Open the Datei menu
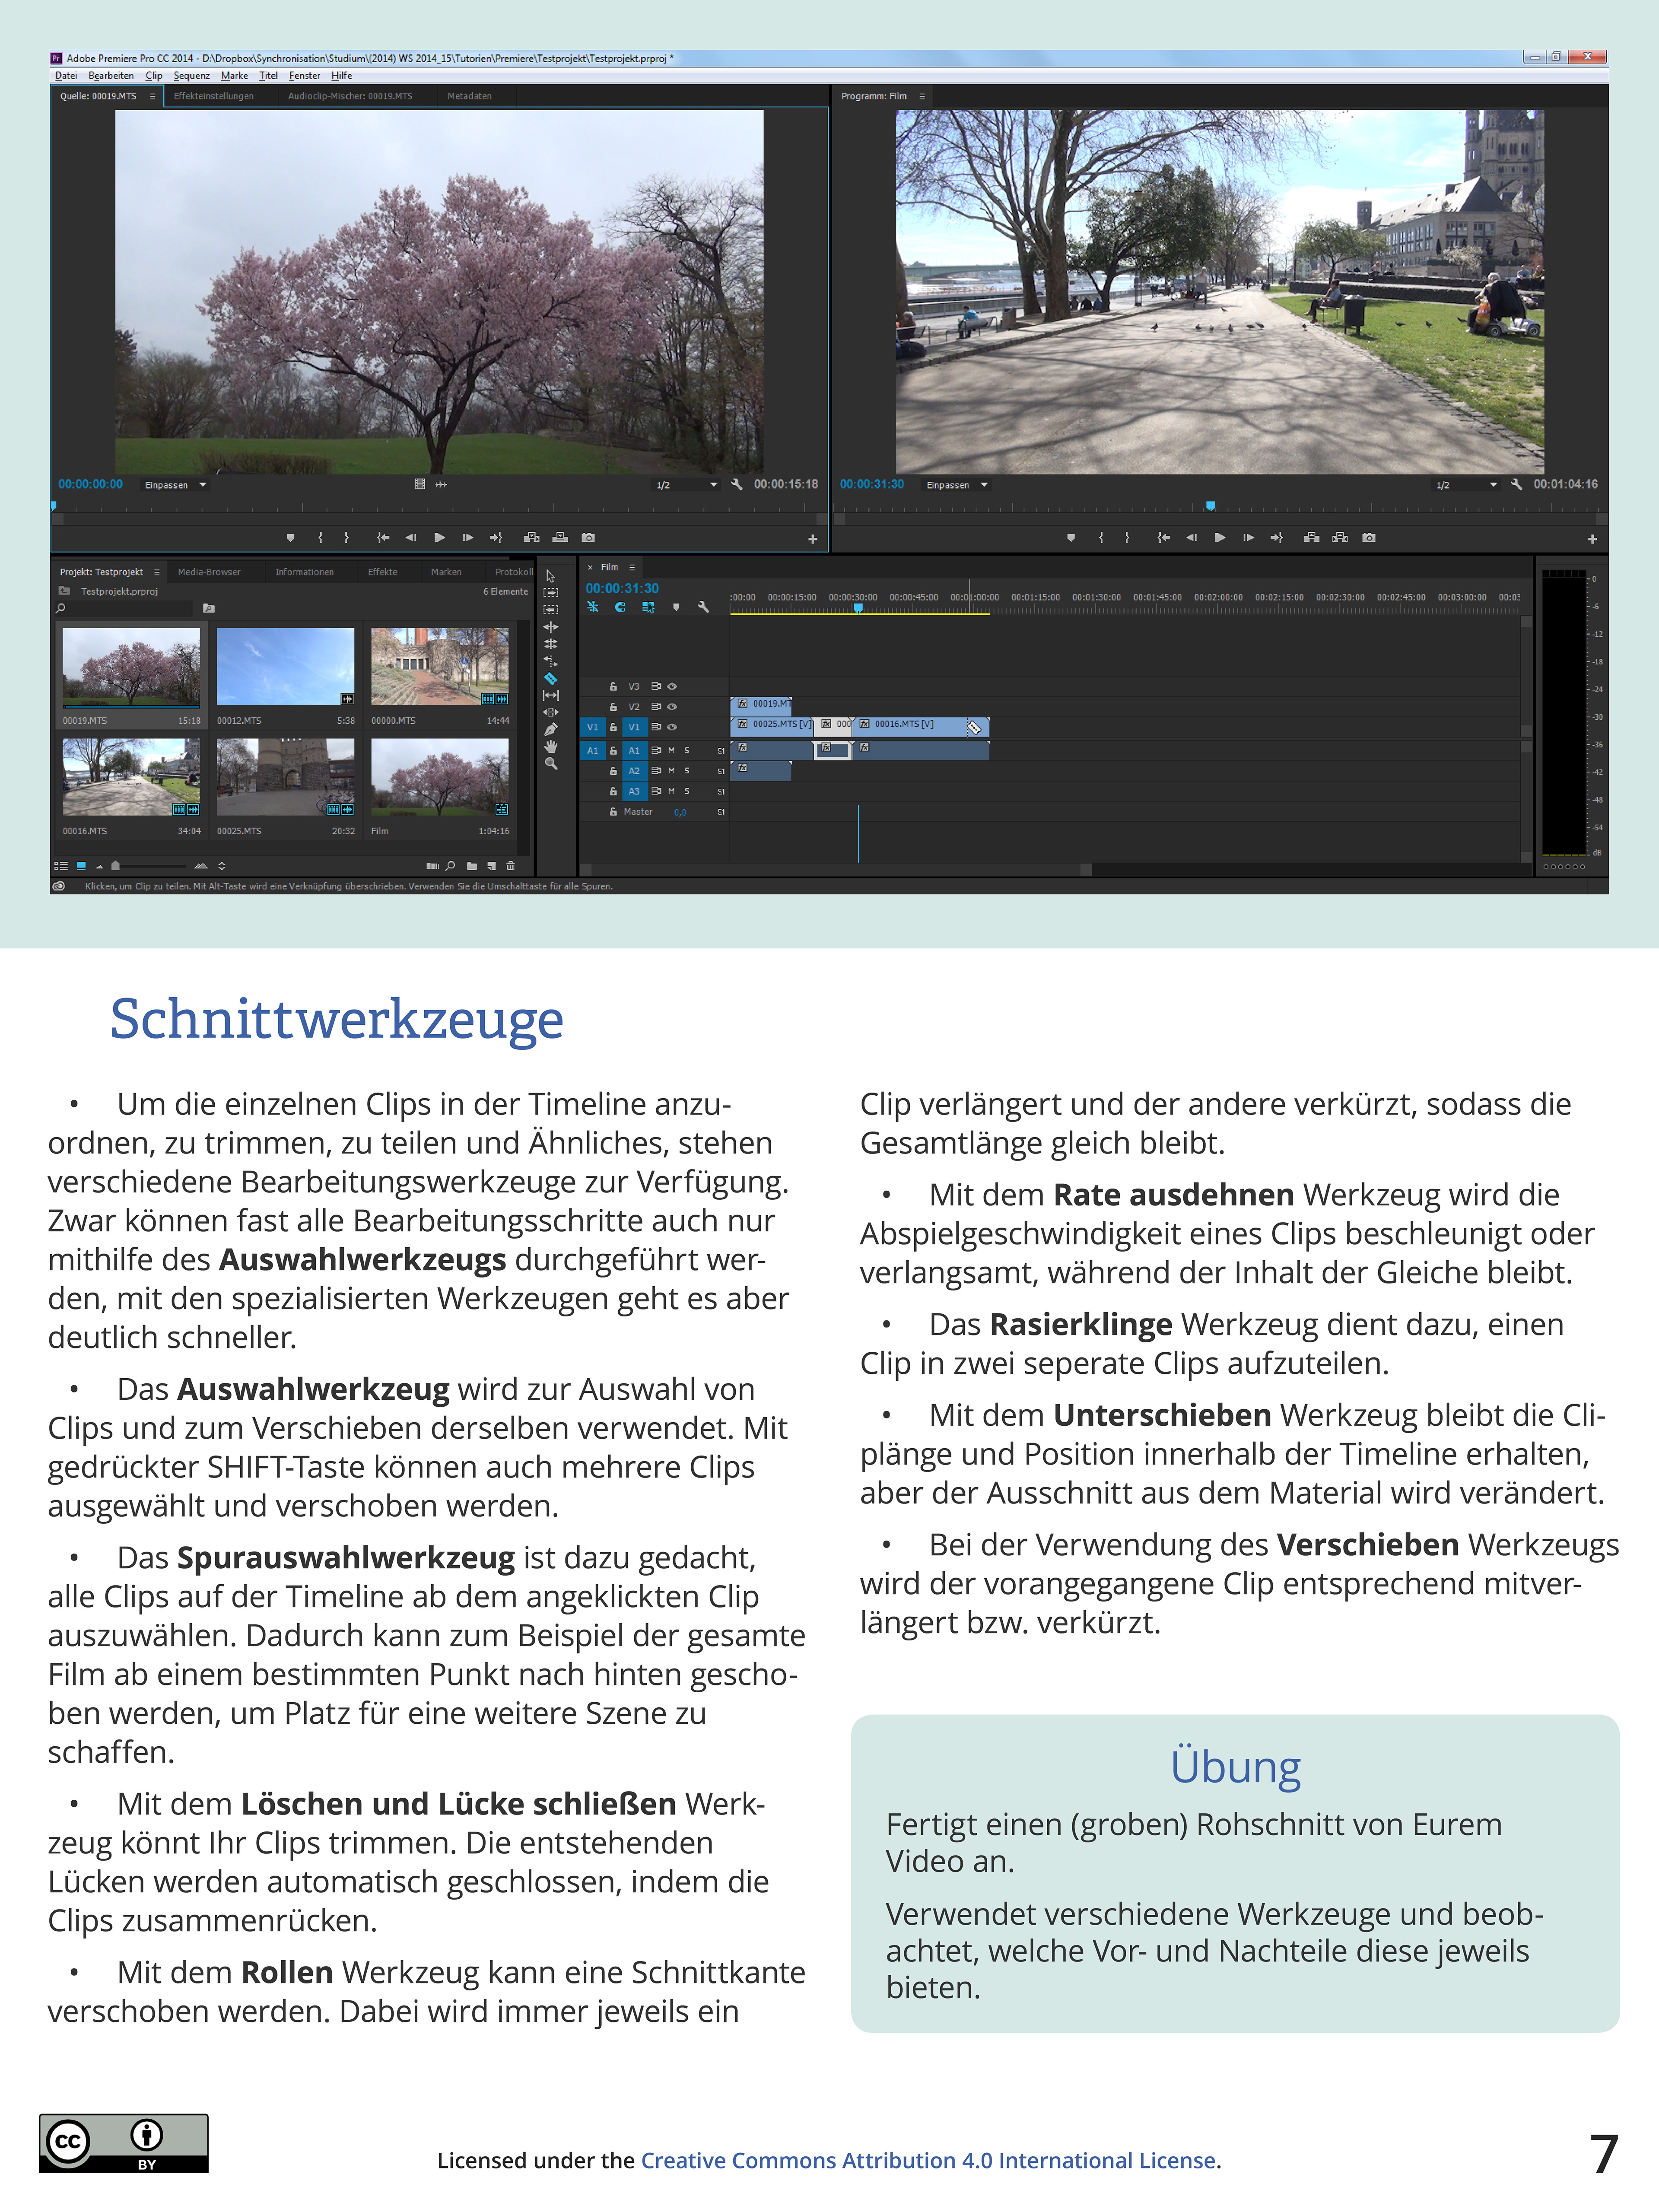The image size is (1659, 2212). [66, 76]
